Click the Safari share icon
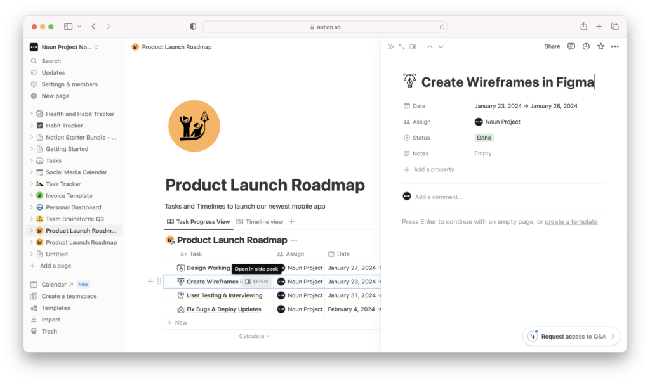Screen dimensions: 650x383 click(x=584, y=27)
